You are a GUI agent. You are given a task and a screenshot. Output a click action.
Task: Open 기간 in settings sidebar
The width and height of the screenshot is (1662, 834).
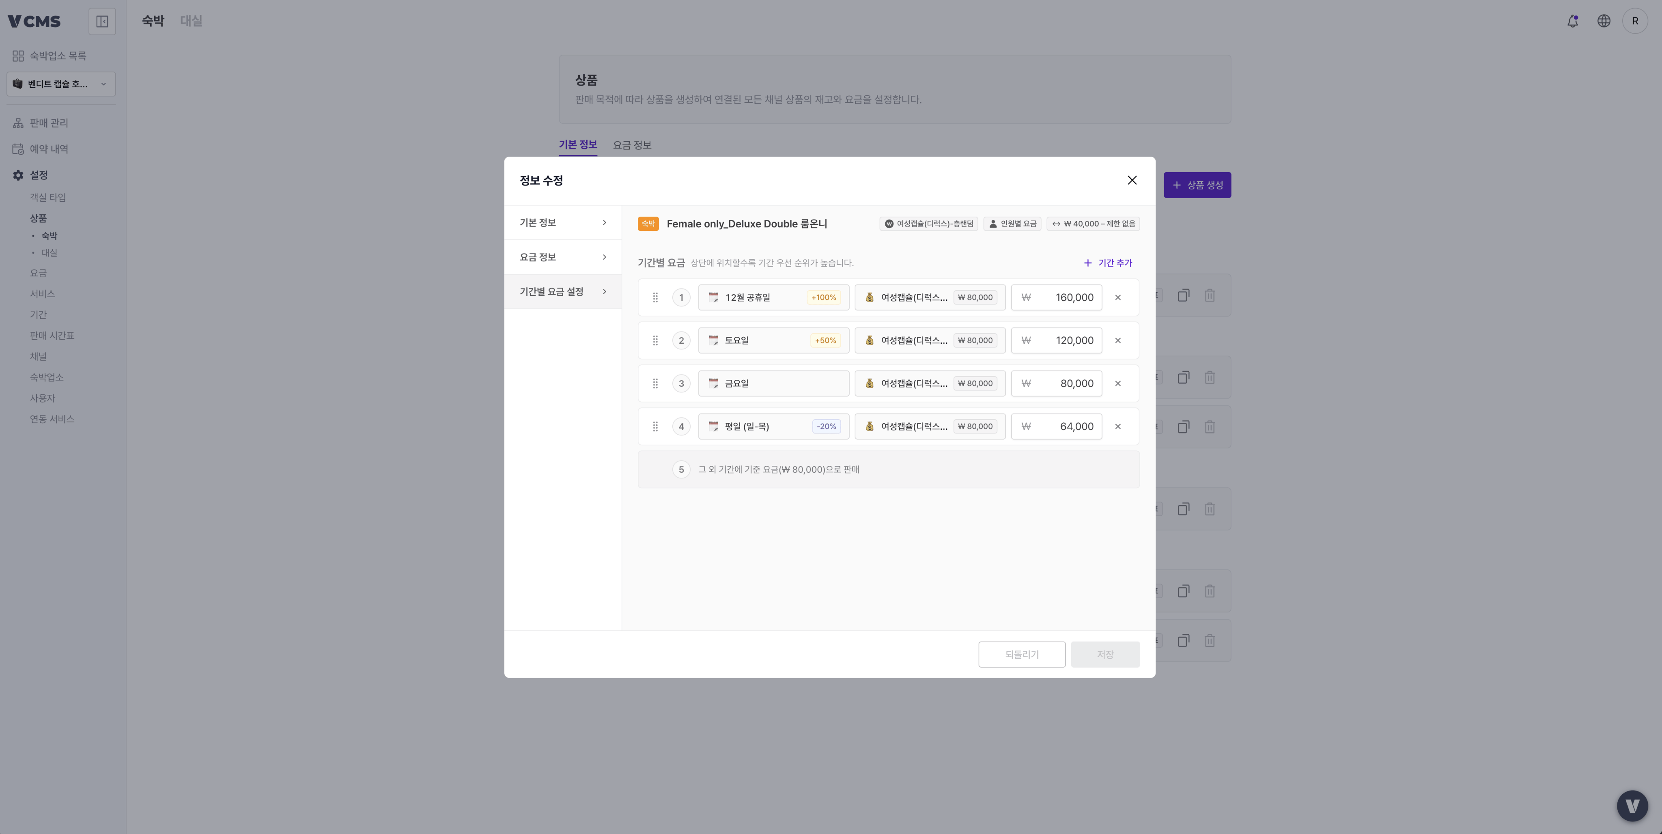pos(38,315)
